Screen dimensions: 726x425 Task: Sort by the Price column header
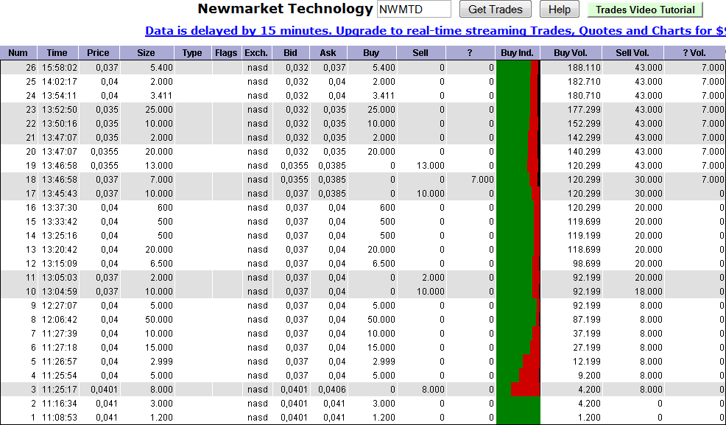click(x=99, y=53)
